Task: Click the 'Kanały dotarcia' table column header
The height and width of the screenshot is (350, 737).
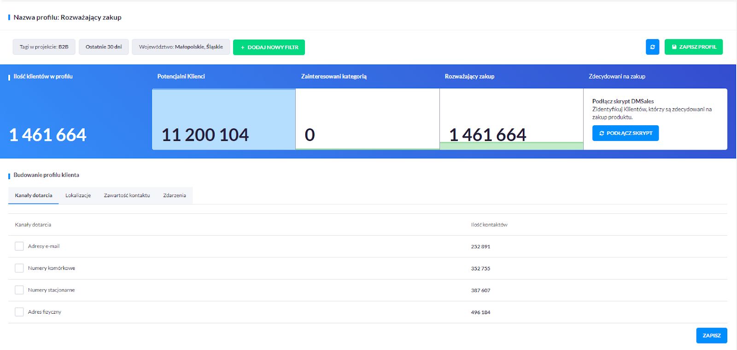Action: (33, 225)
